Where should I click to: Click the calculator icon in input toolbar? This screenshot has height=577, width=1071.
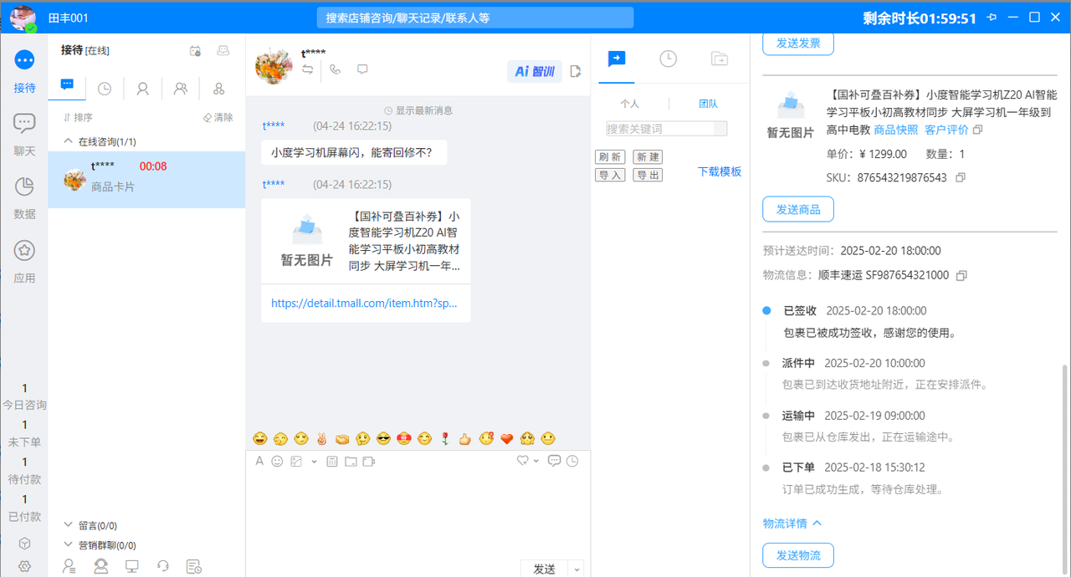331,461
